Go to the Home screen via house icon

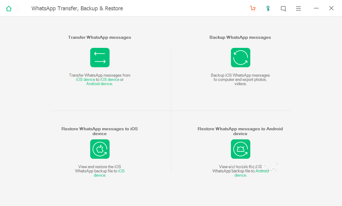(x=9, y=8)
